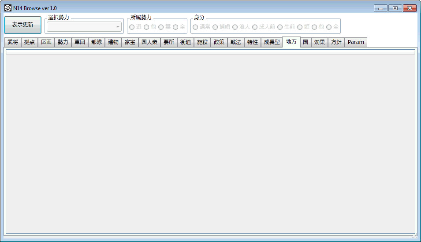This screenshot has height=242, width=421.
Task: Switch to the 成長型 tab
Action: 272,42
